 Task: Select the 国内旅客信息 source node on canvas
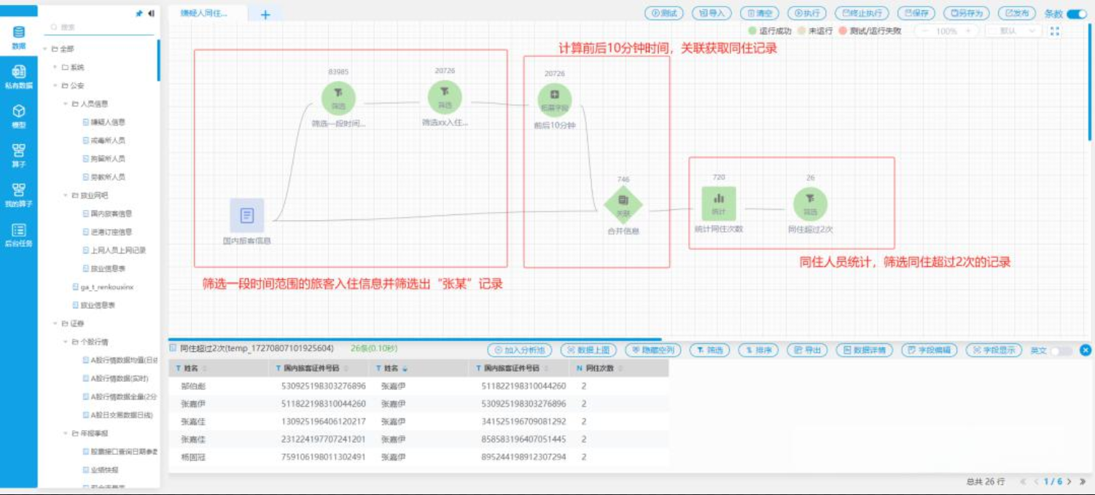[x=247, y=216]
